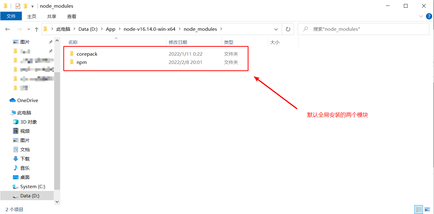Expand chevron after 此电脑 breadcrumb
The width and height of the screenshot is (434, 214).
(x=74, y=29)
